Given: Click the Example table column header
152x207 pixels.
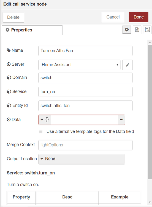Looking at the screenshot, I should (x=120, y=197).
